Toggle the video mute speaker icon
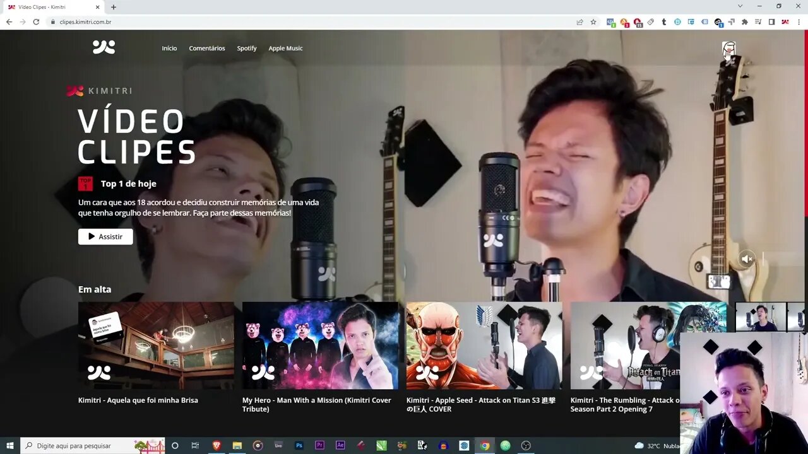The image size is (808, 454). click(747, 259)
